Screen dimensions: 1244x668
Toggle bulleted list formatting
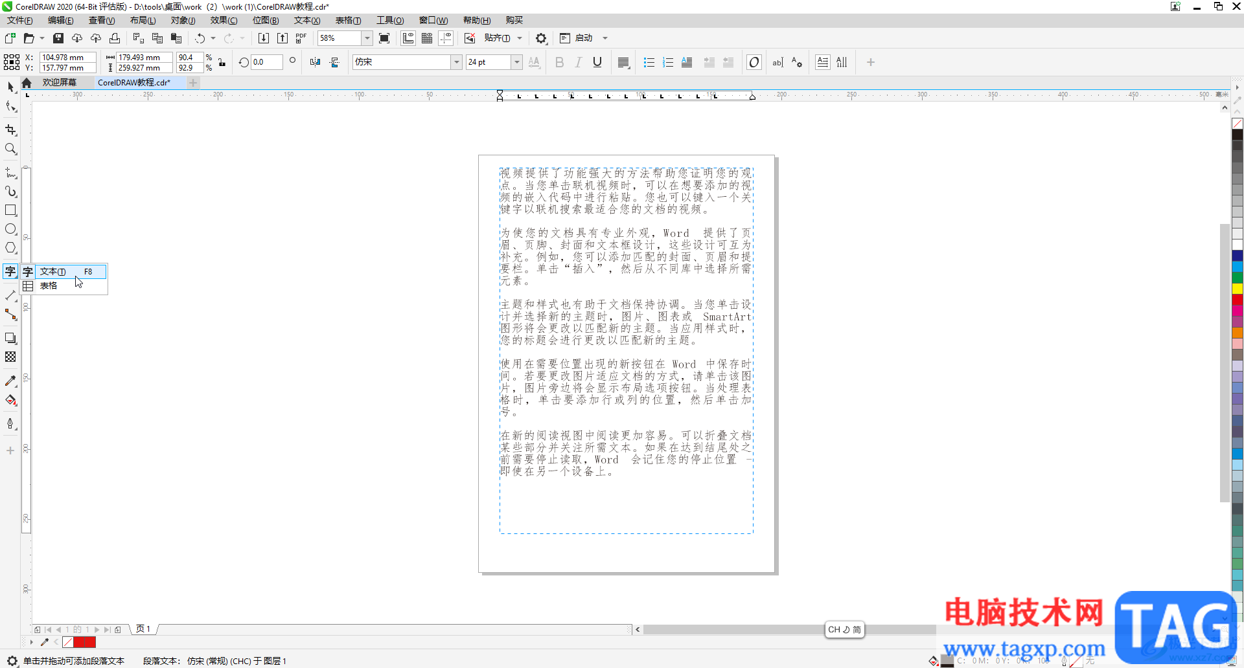pos(649,62)
